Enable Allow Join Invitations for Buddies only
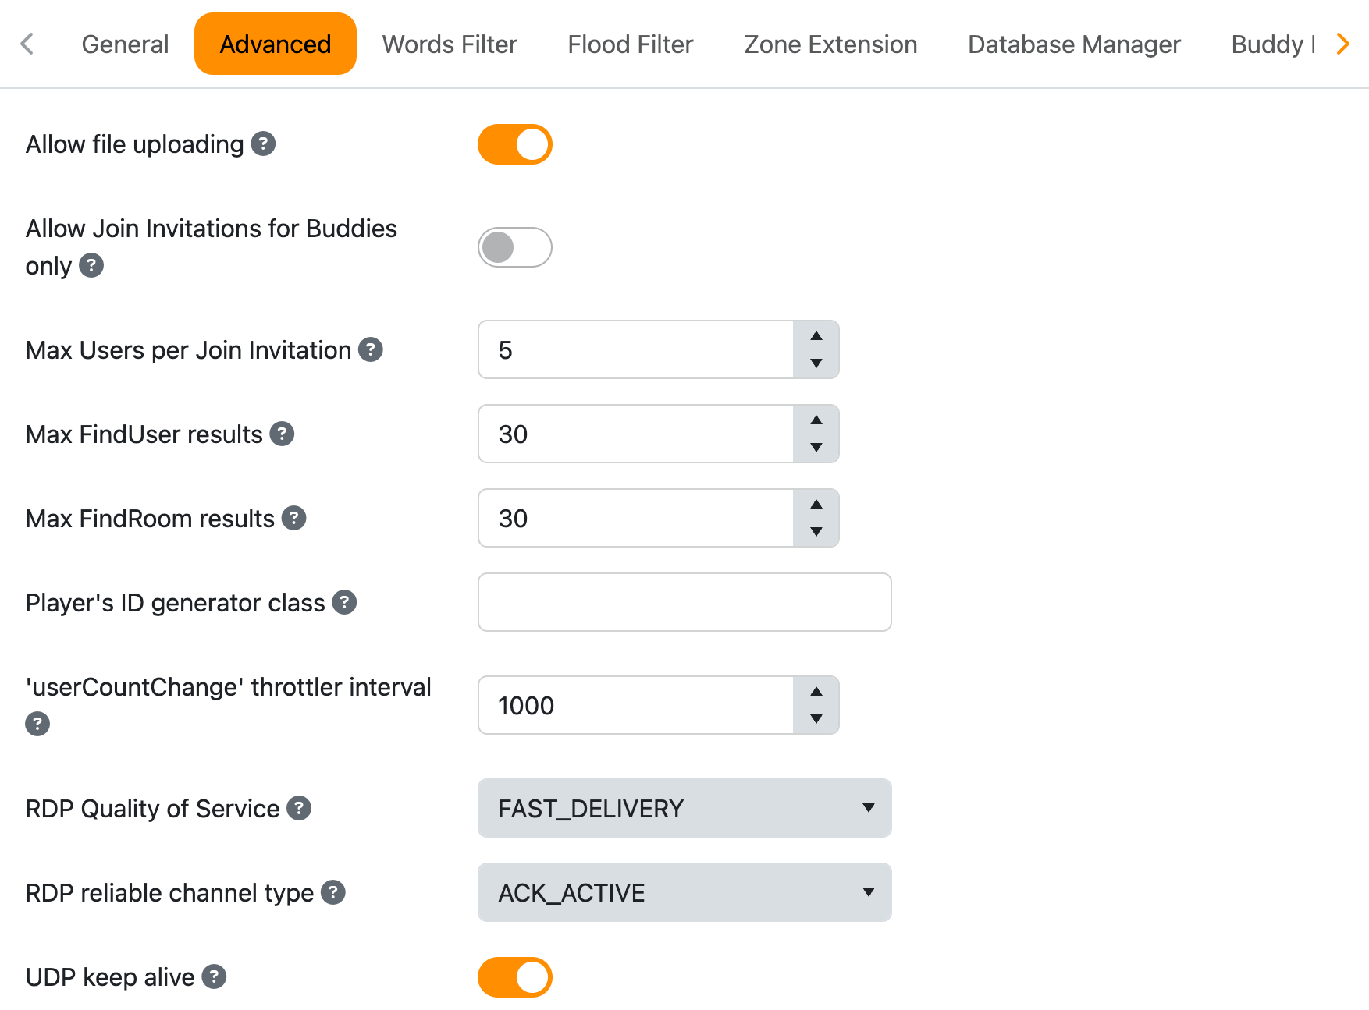Screen dimensions: 1369x1010 point(514,247)
